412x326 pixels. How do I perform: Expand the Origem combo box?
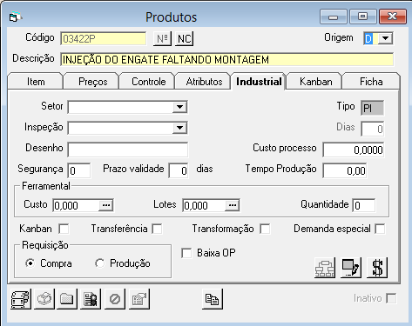[x=386, y=38]
